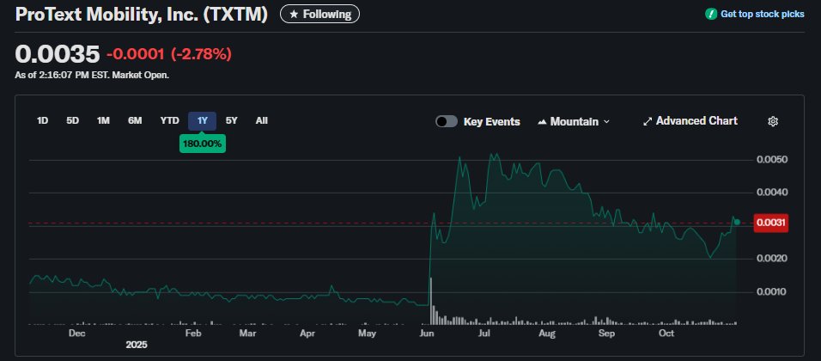Click the Apr x-axis label

click(x=307, y=333)
